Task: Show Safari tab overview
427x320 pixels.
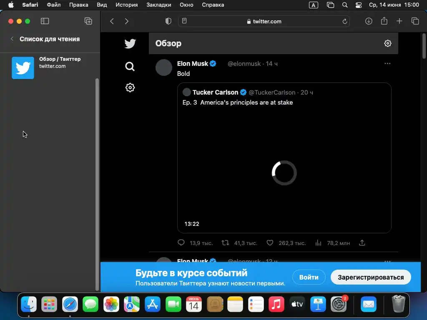Action: (415, 21)
